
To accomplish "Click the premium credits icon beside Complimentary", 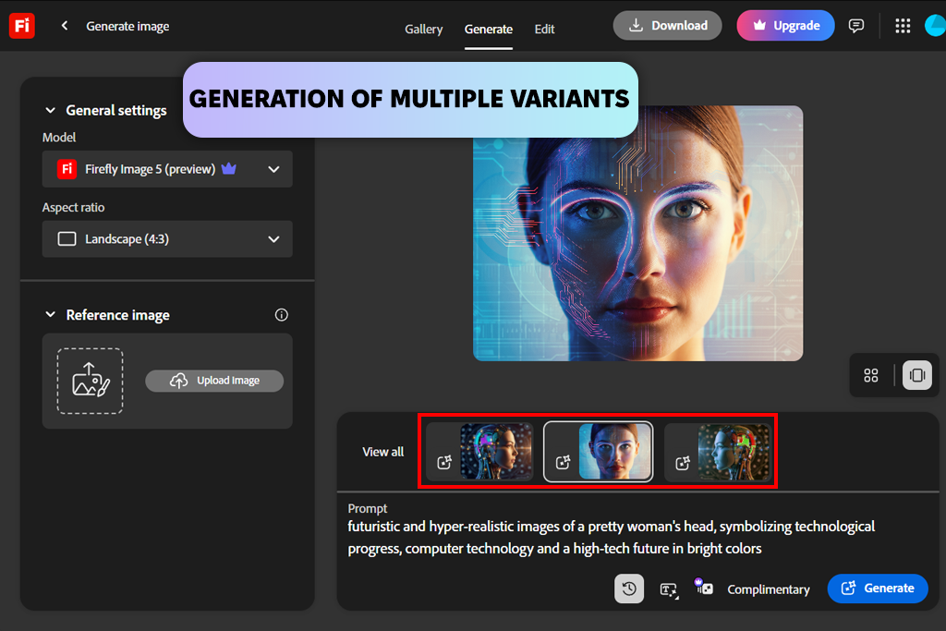I will click(x=703, y=587).
